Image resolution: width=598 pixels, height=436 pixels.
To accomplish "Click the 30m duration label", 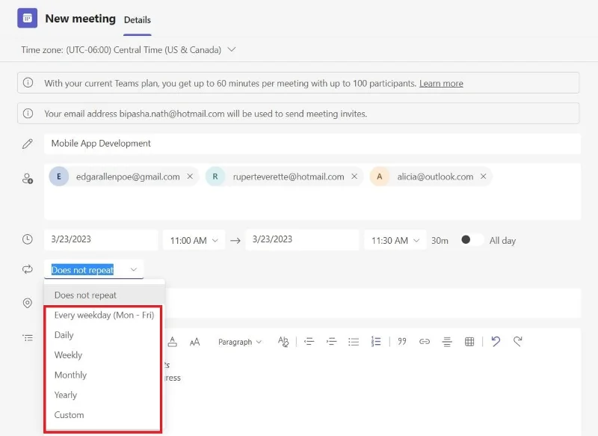I will (x=440, y=241).
